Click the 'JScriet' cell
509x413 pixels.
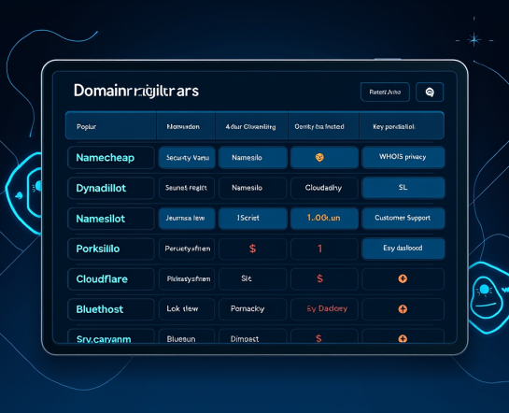tap(252, 219)
